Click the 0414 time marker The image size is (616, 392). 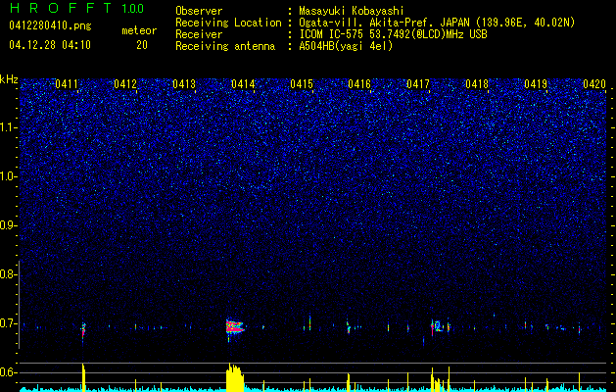tap(243, 83)
